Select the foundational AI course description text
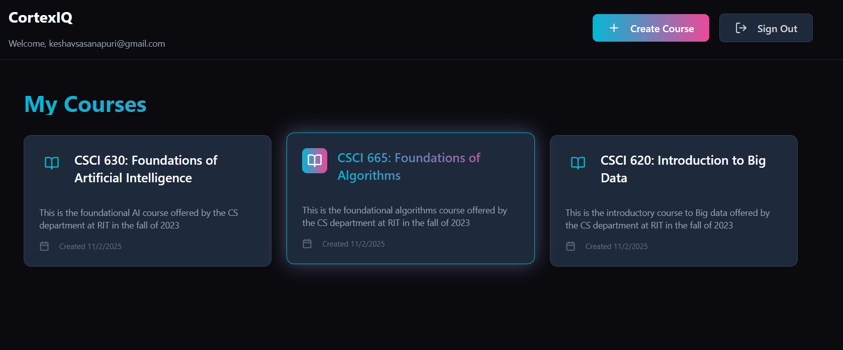The width and height of the screenshot is (843, 350). (139, 219)
